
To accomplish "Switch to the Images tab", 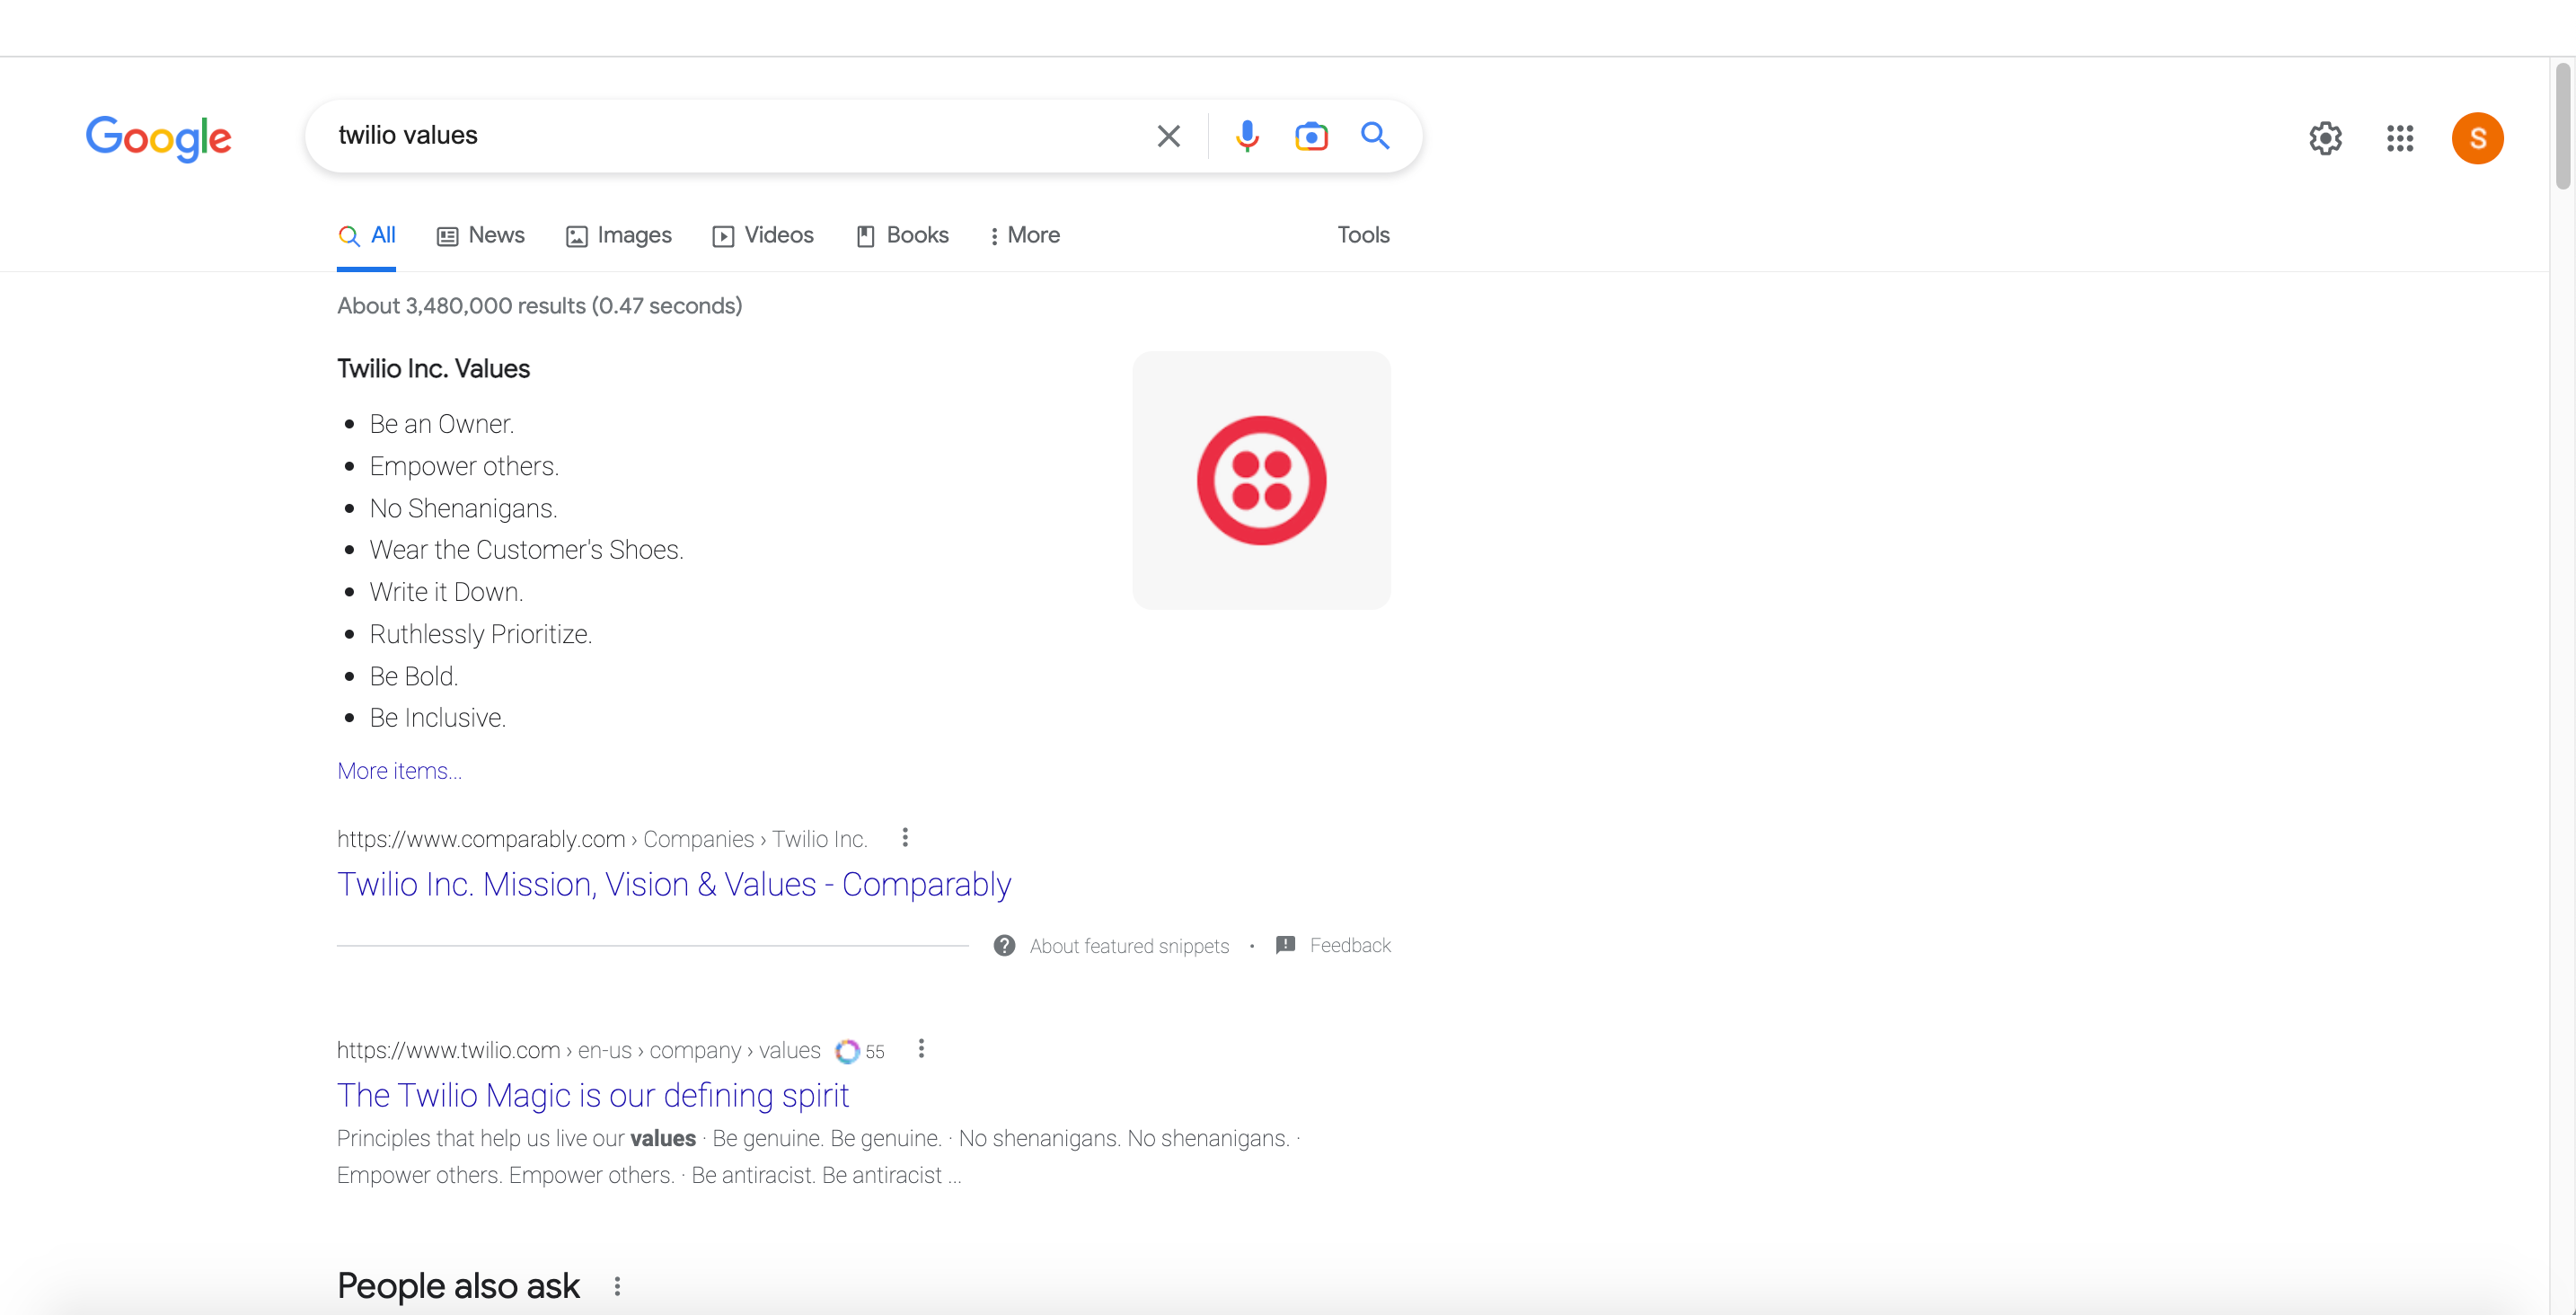I will pos(619,235).
